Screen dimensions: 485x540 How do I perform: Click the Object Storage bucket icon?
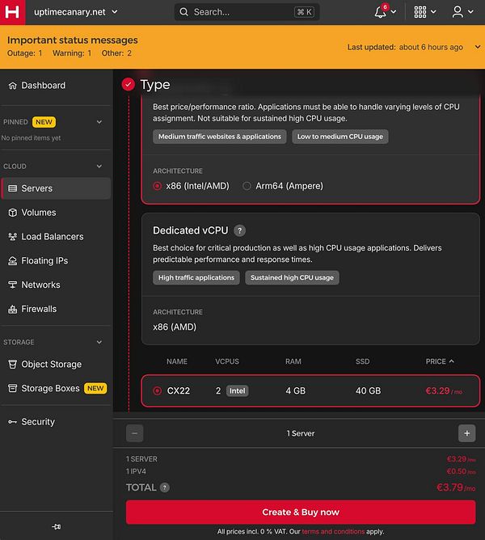pos(12,364)
